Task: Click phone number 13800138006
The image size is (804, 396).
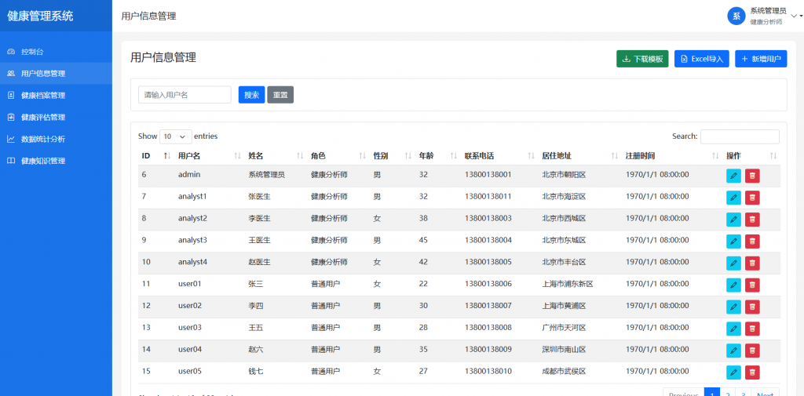Action: (x=488, y=284)
